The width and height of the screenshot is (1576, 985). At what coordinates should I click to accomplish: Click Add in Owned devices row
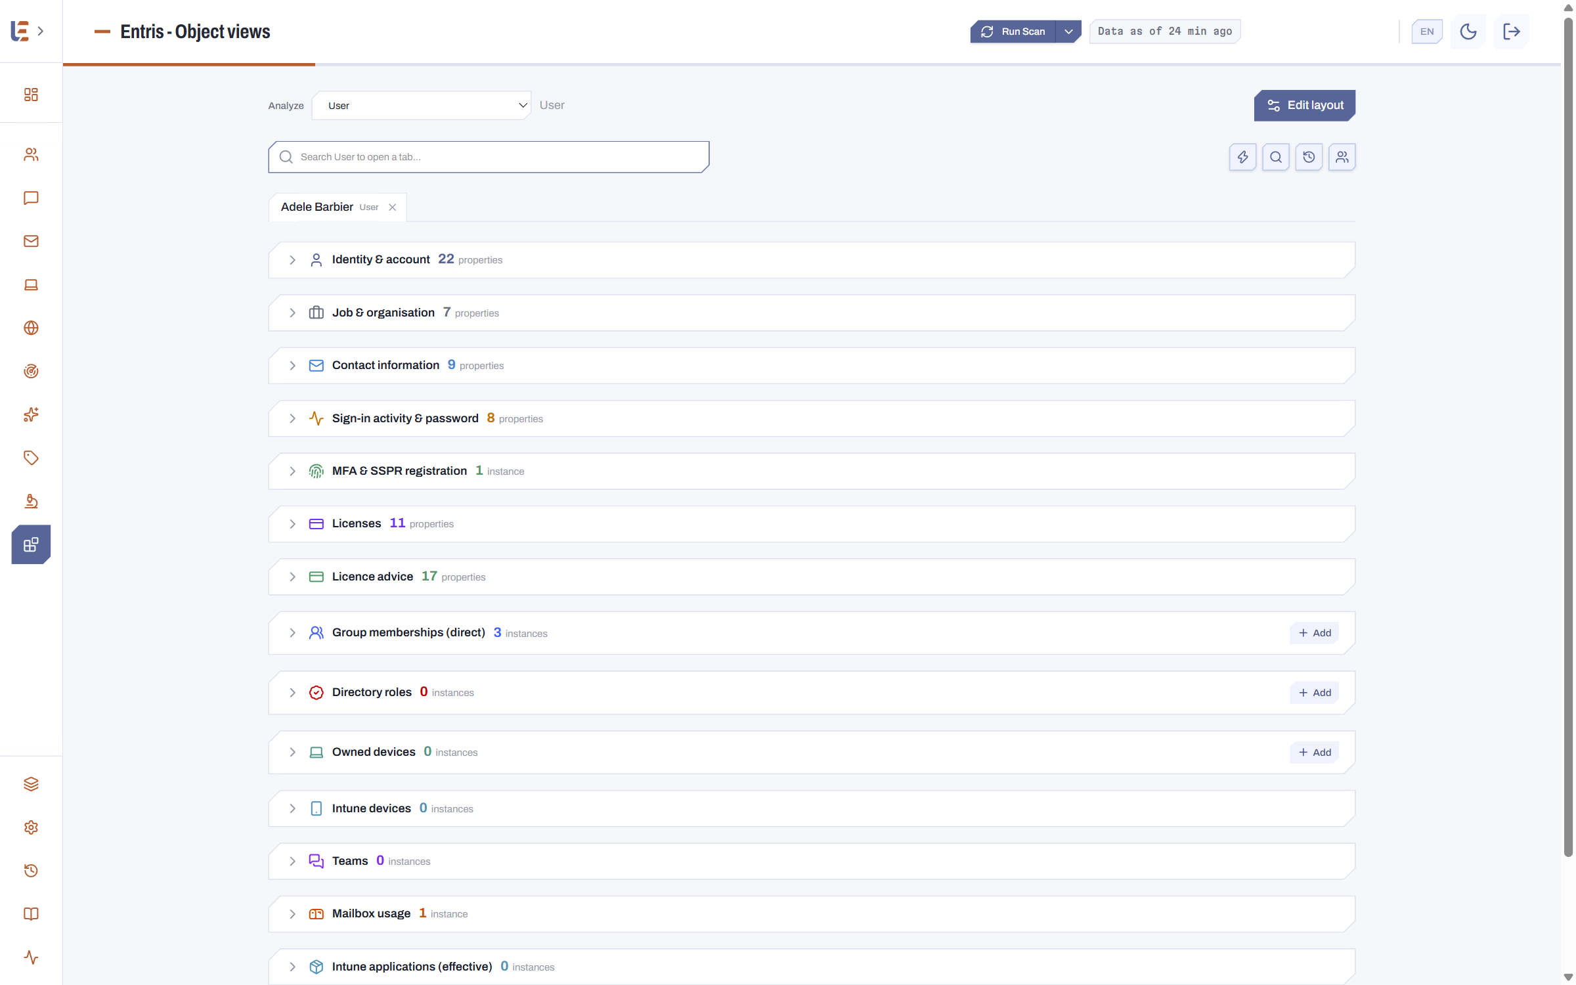tap(1315, 753)
